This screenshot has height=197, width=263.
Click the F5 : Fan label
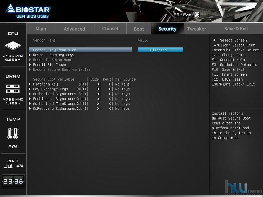click(x=182, y=15)
